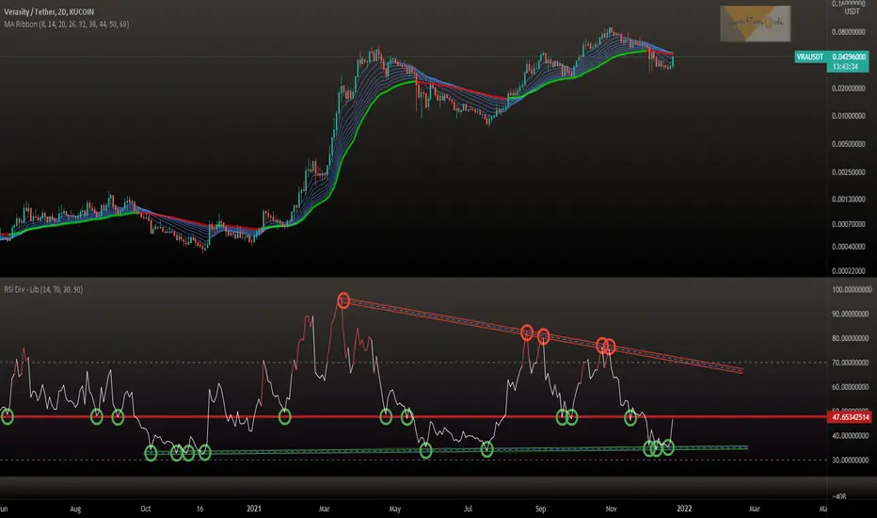Click the Jul label on the time axis
The height and width of the screenshot is (518, 877).
click(x=468, y=509)
